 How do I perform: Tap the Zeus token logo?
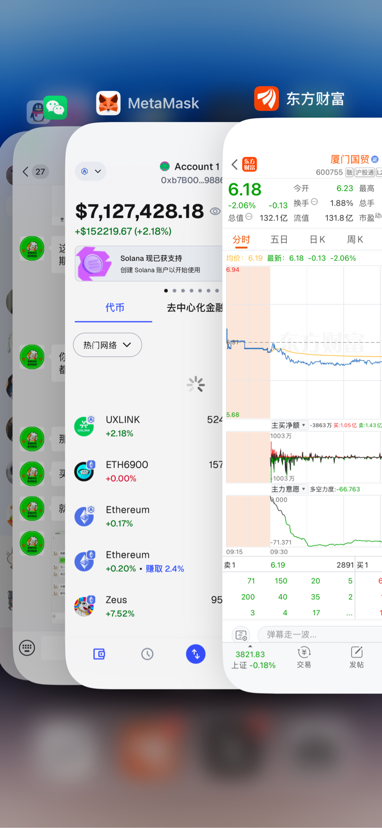[84, 606]
